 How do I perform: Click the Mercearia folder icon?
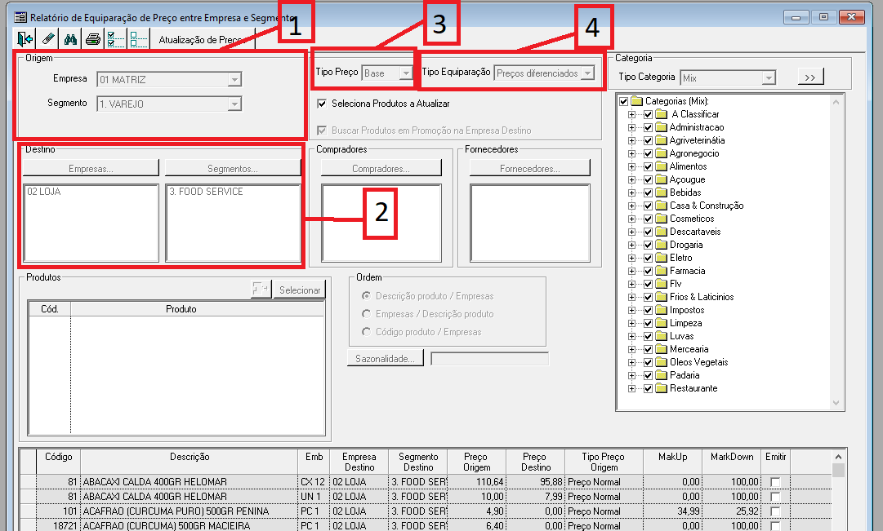[x=662, y=349]
